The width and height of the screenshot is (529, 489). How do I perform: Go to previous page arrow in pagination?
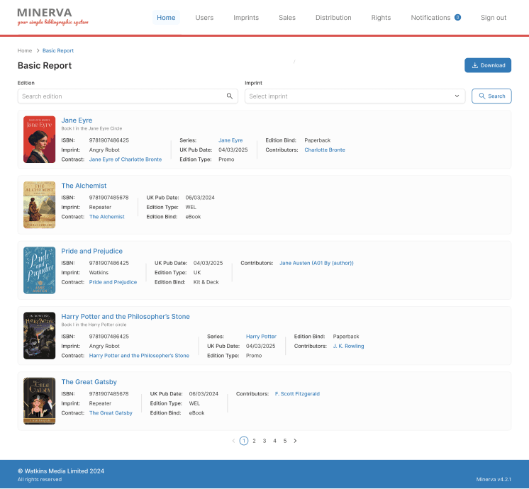(233, 441)
